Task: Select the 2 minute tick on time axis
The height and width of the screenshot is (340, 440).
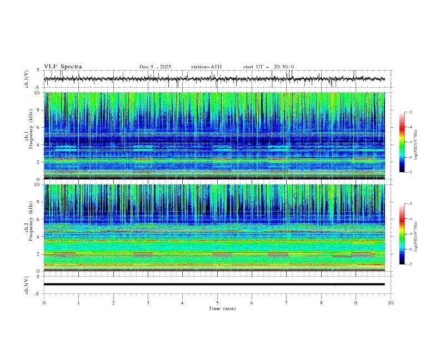Action: point(113,303)
